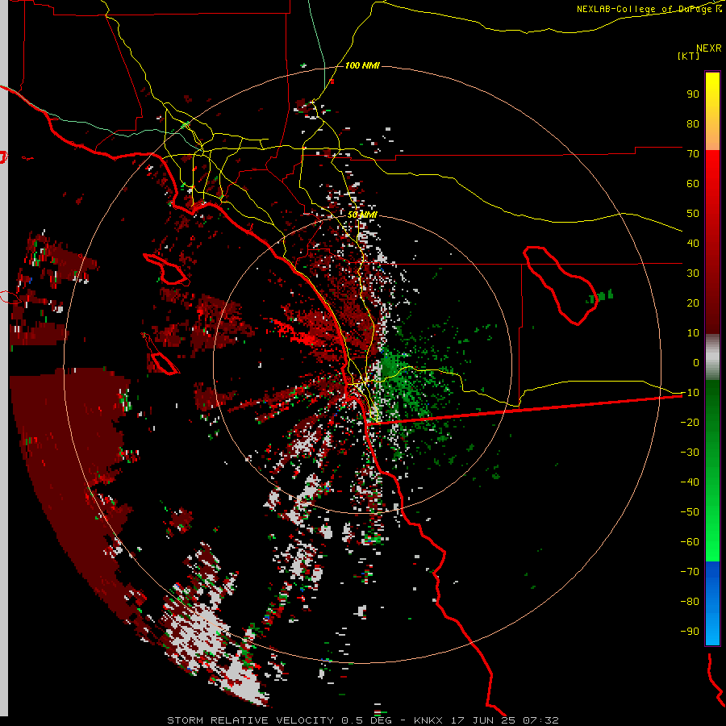Click the 50 value on velocity scale
Image resolution: width=726 pixels, height=726 pixels.
[x=693, y=214]
